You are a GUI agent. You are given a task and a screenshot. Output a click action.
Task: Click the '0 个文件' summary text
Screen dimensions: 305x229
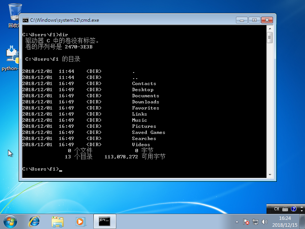pyautogui.click(x=80, y=150)
